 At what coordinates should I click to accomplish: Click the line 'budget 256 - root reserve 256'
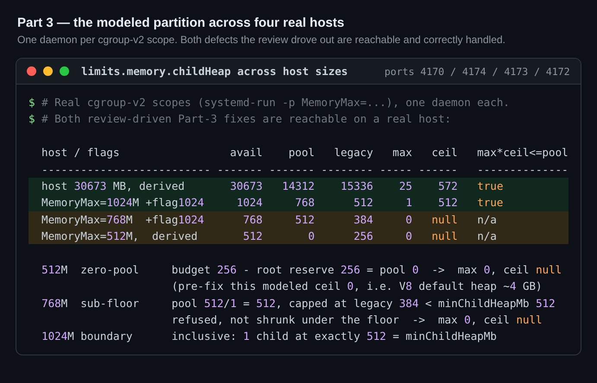point(366,270)
